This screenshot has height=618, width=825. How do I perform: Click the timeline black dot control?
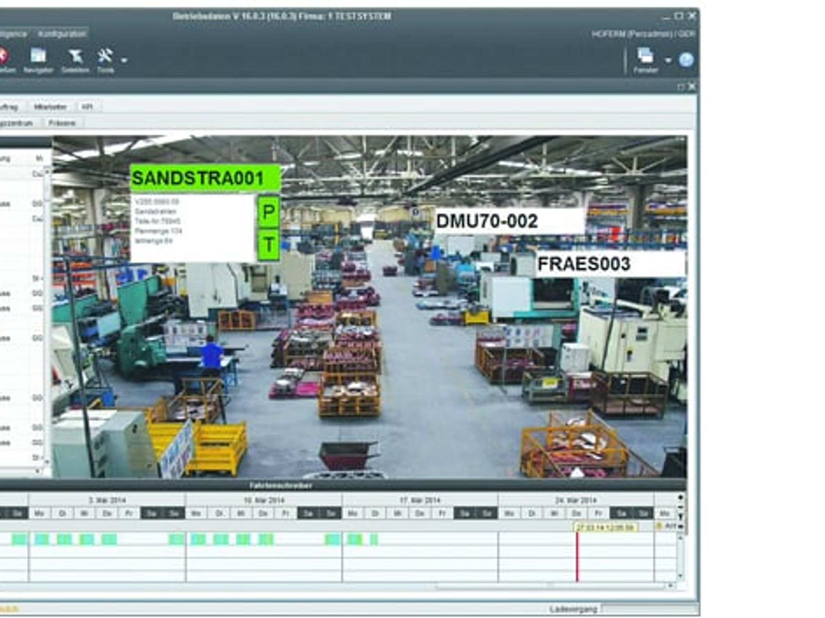[681, 498]
